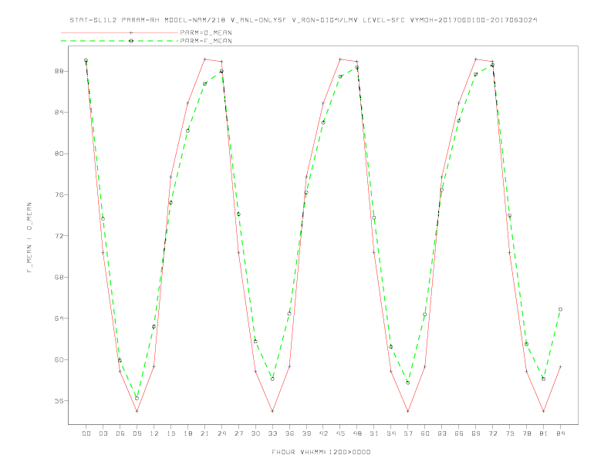The image size is (611, 472).
Task: Click the x-axis tick label 69
Action: pyautogui.click(x=476, y=433)
